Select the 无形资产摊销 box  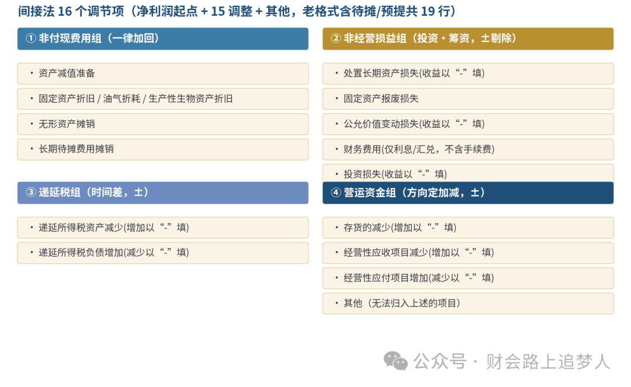[x=163, y=124]
